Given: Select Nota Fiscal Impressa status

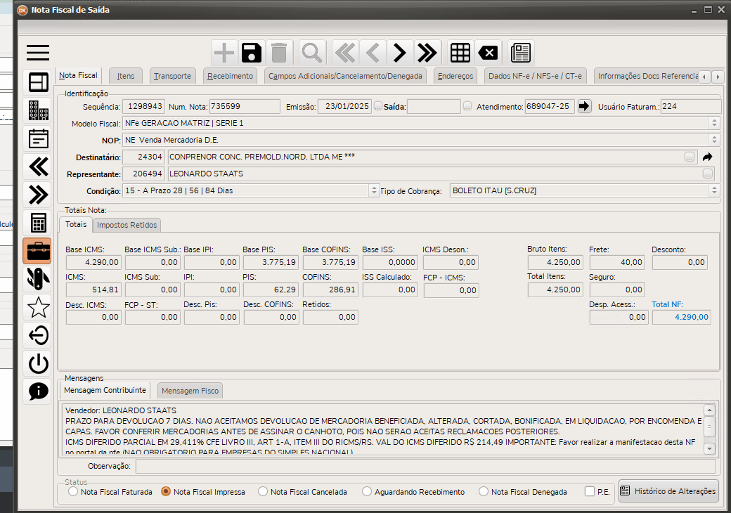Looking at the screenshot, I should coord(165,492).
